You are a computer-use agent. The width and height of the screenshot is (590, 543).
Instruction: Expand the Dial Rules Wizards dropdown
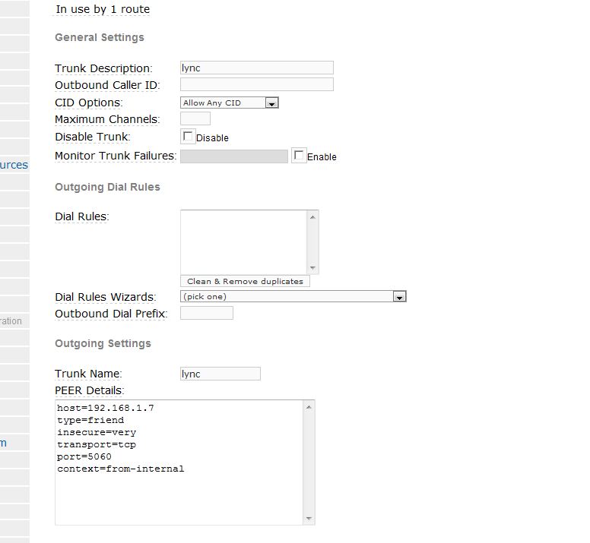(x=293, y=296)
